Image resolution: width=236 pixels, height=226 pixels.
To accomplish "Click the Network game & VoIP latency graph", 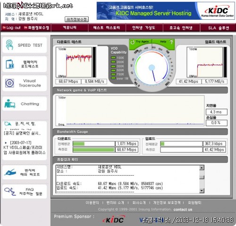I will pyautogui.click(x=130, y=111).
